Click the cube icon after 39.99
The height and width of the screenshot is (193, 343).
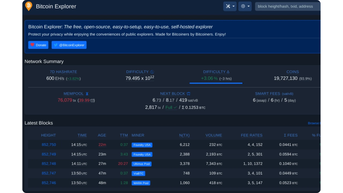pos(92,100)
